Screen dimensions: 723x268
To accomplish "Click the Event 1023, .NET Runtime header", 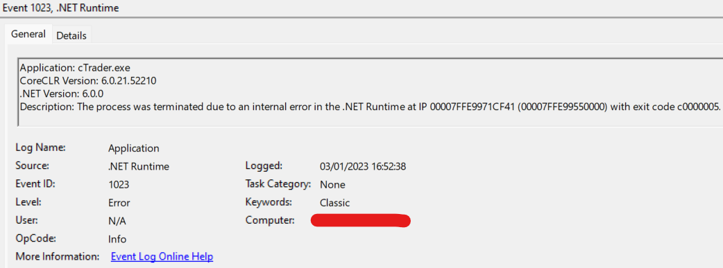I will click(x=61, y=8).
